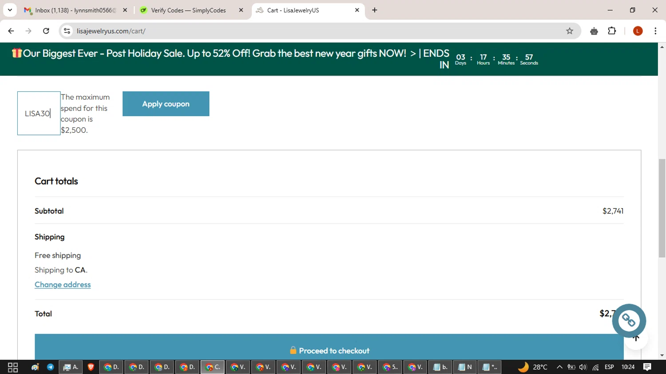The width and height of the screenshot is (666, 374).
Task: Click the chain-link floating widget icon
Action: coord(629,320)
